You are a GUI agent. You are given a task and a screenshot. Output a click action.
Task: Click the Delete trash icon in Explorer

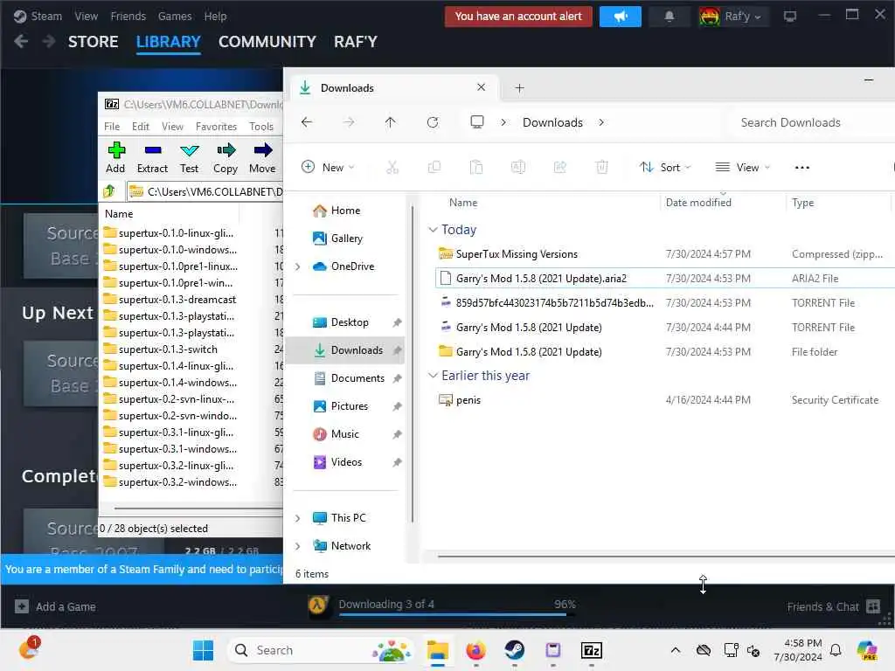[x=601, y=167]
